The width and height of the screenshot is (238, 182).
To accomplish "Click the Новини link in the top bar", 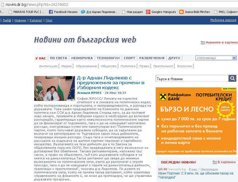I will pyautogui.click(x=20, y=20).
